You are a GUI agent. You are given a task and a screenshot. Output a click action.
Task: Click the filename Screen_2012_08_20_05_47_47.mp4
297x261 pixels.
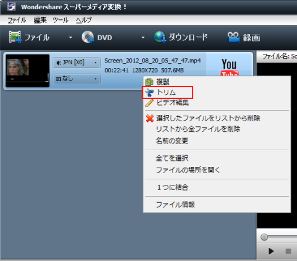[x=153, y=61]
